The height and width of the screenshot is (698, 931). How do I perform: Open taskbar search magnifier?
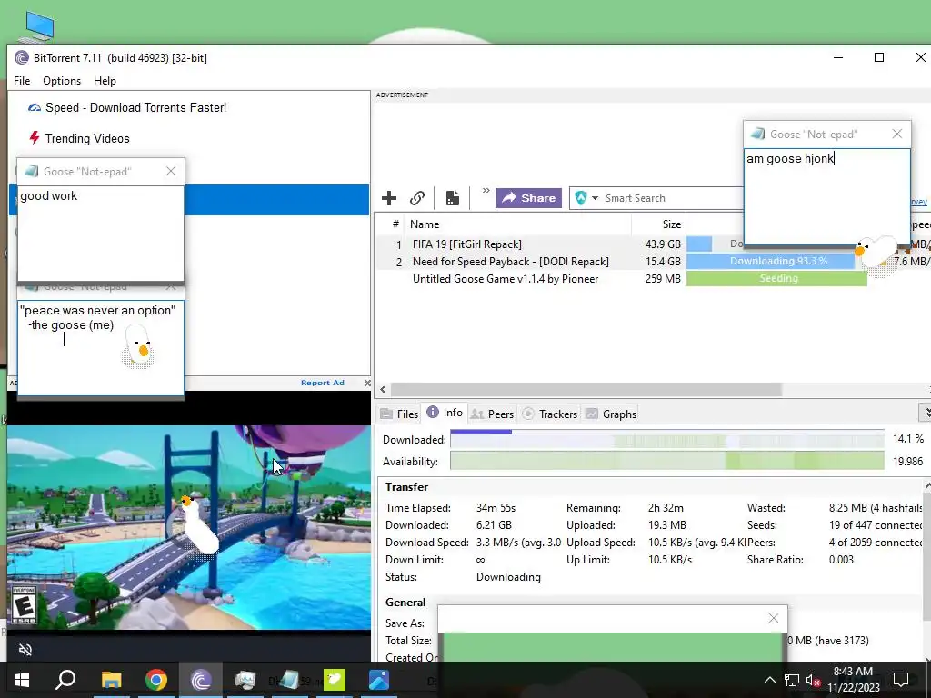click(65, 680)
